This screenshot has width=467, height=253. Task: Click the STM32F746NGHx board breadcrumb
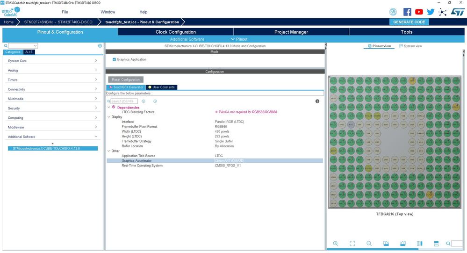point(58,22)
